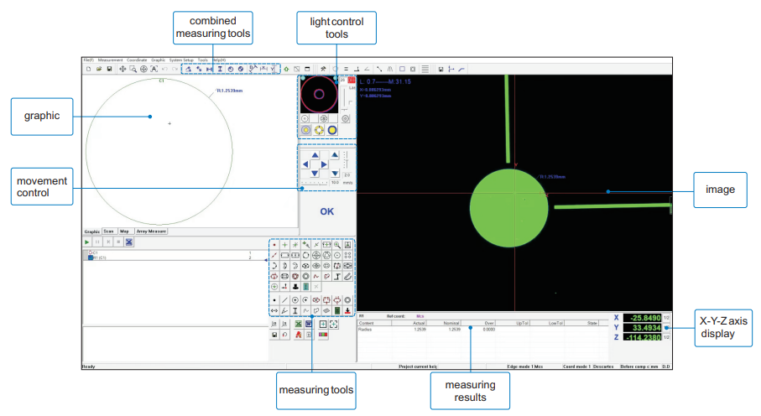Open the Measurement menu
Image resolution: width=761 pixels, height=416 pixels.
(x=110, y=60)
